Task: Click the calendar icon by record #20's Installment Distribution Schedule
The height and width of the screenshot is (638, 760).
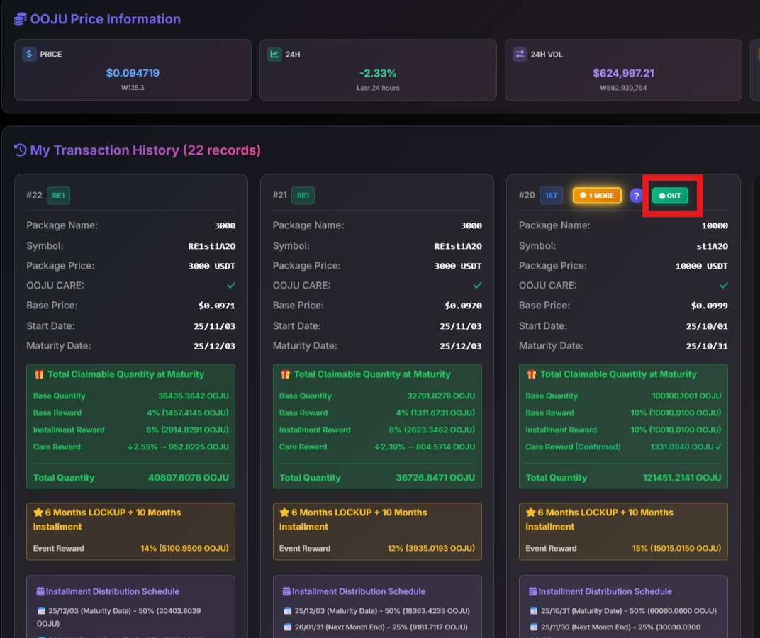Action: click(532, 591)
